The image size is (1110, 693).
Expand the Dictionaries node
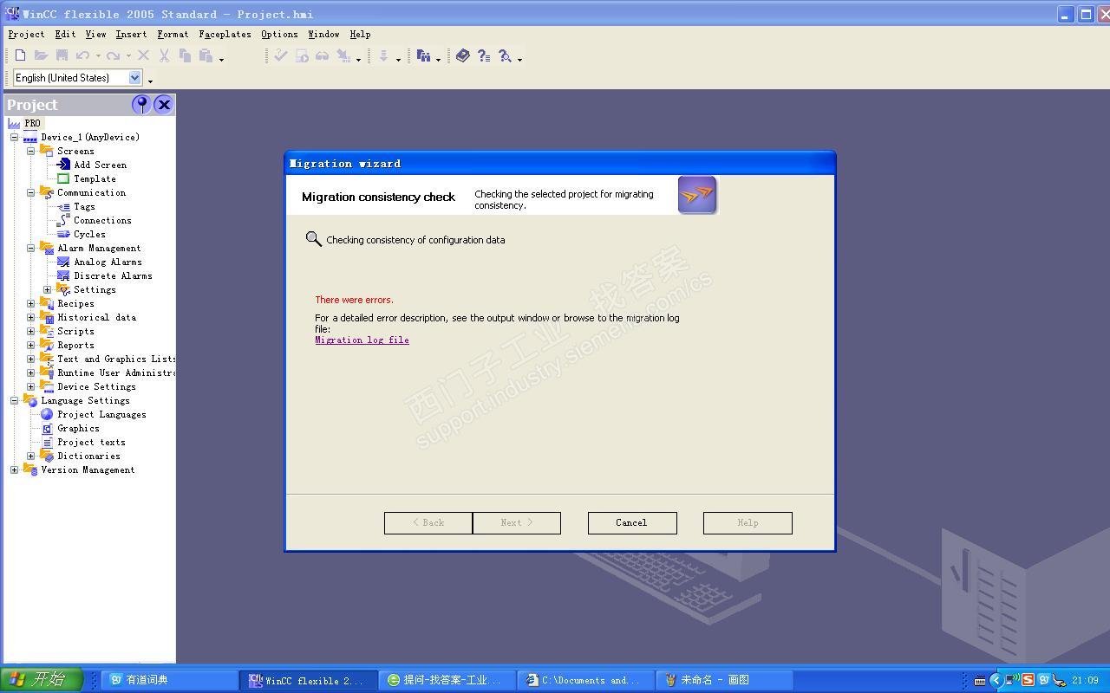point(31,456)
